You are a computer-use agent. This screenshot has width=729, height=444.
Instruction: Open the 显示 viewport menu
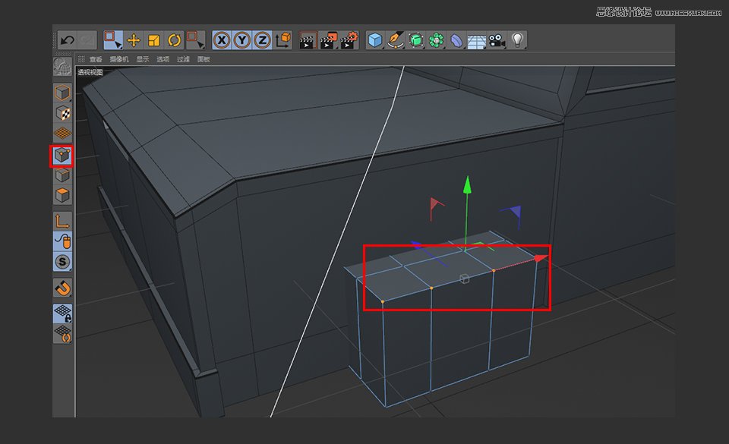[141, 59]
